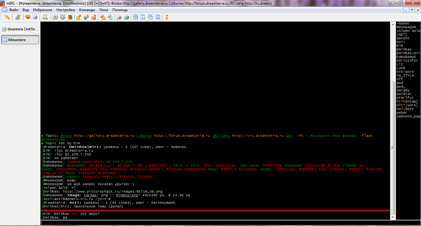Viewport: 421px width, 226px height.
Task: Open the DCC options toolbar icon
Action: point(94,17)
